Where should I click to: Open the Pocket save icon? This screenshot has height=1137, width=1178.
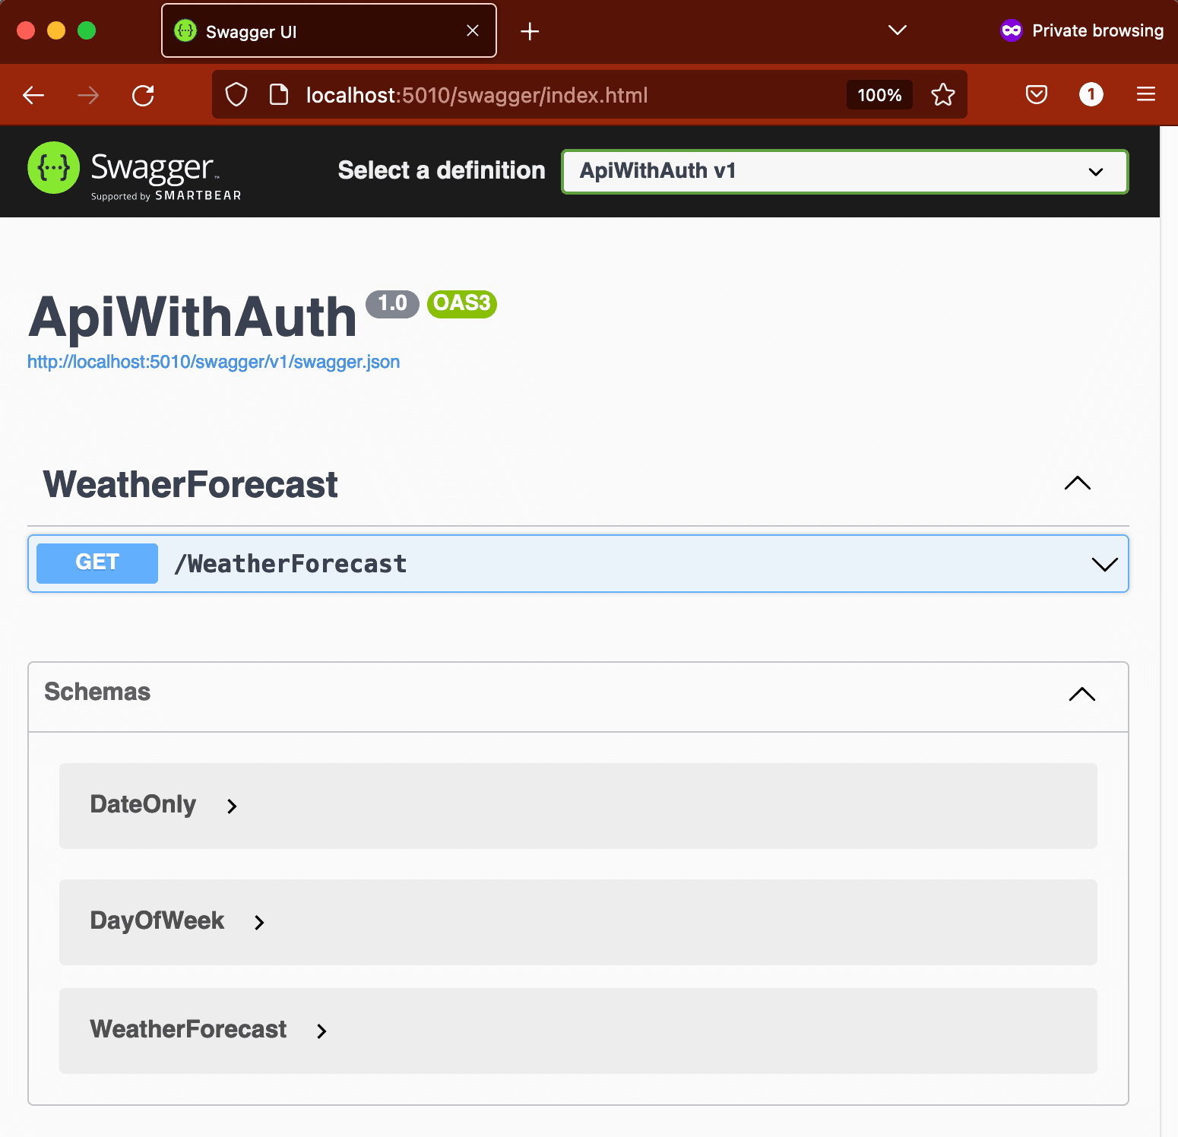tap(1037, 95)
